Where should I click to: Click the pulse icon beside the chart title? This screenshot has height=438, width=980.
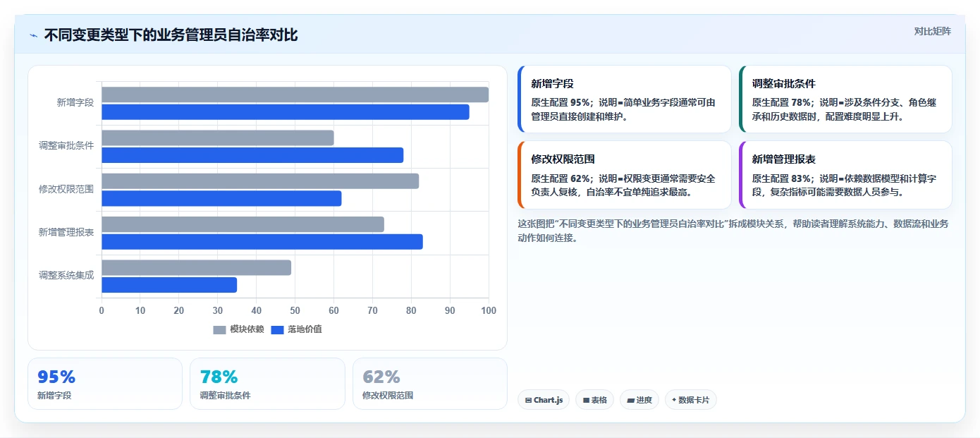pos(33,35)
